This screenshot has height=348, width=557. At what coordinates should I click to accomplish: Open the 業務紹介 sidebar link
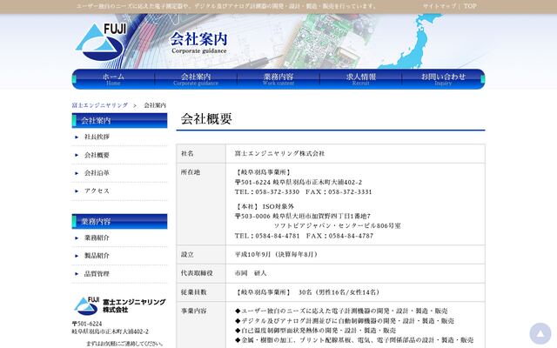97,238
